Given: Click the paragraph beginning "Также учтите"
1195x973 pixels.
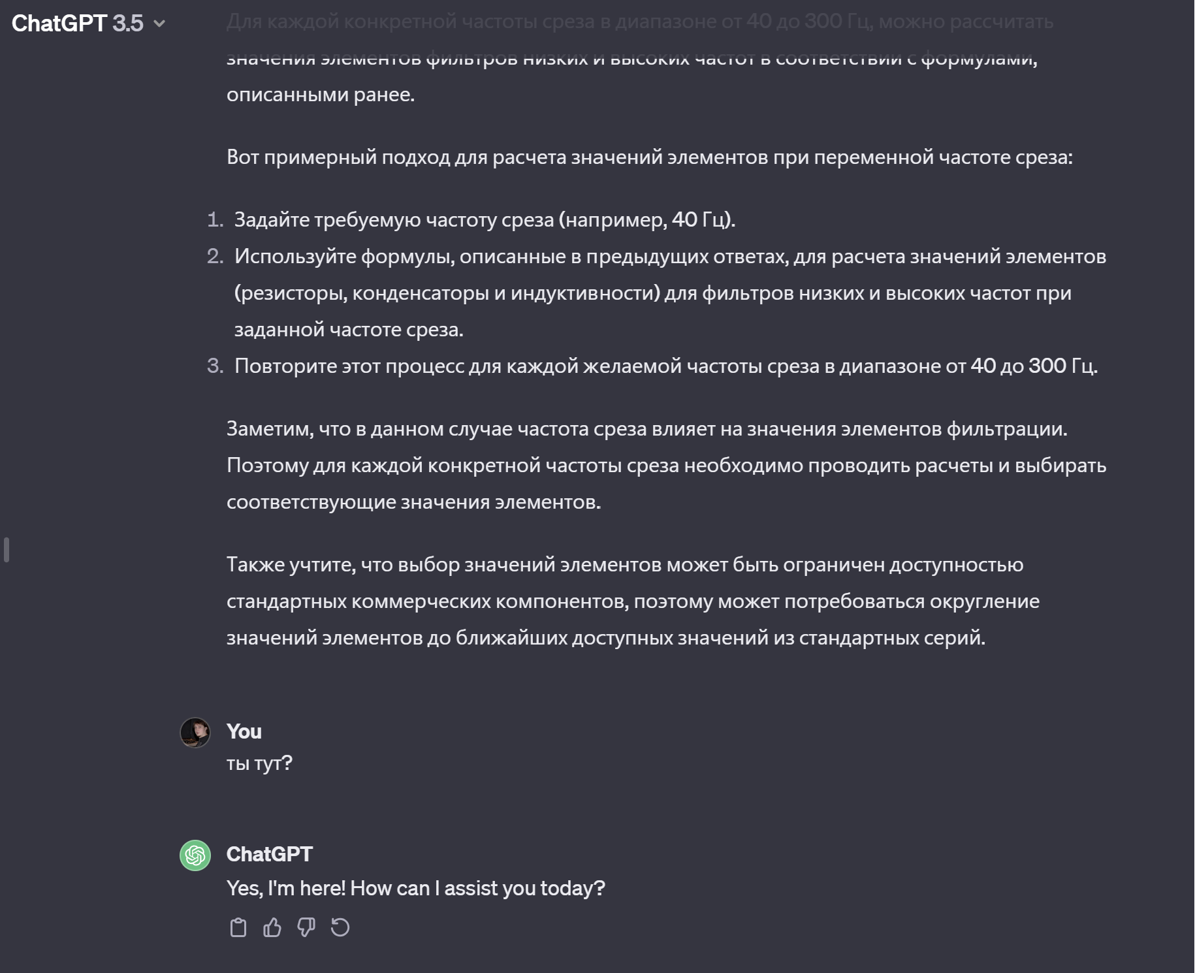Looking at the screenshot, I should pyautogui.click(x=633, y=601).
